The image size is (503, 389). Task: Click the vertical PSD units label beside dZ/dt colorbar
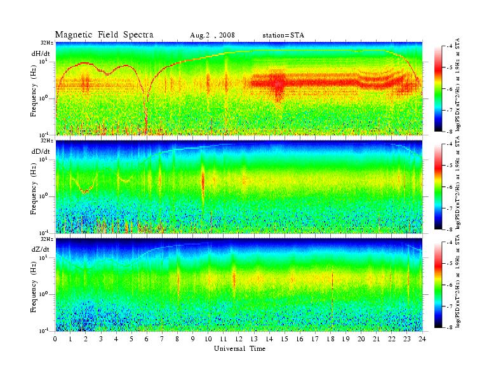pyautogui.click(x=458, y=281)
